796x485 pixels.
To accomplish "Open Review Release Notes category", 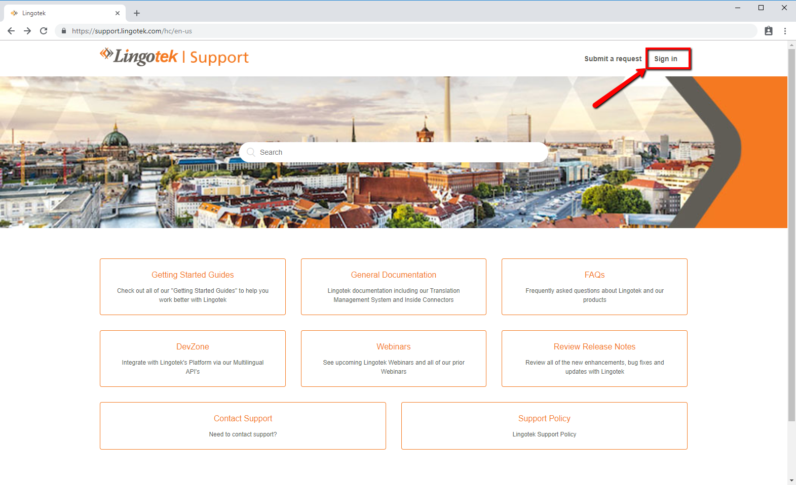I will coord(594,359).
